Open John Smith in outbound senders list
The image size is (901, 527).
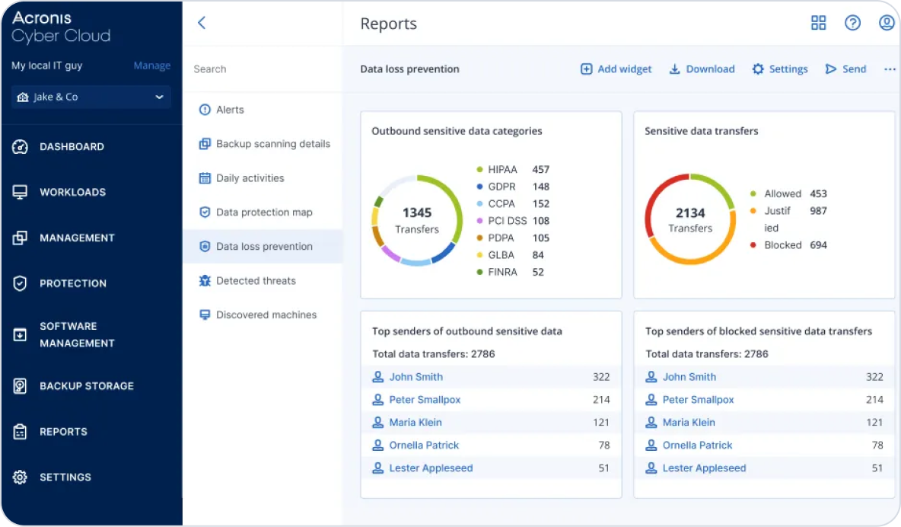click(415, 377)
